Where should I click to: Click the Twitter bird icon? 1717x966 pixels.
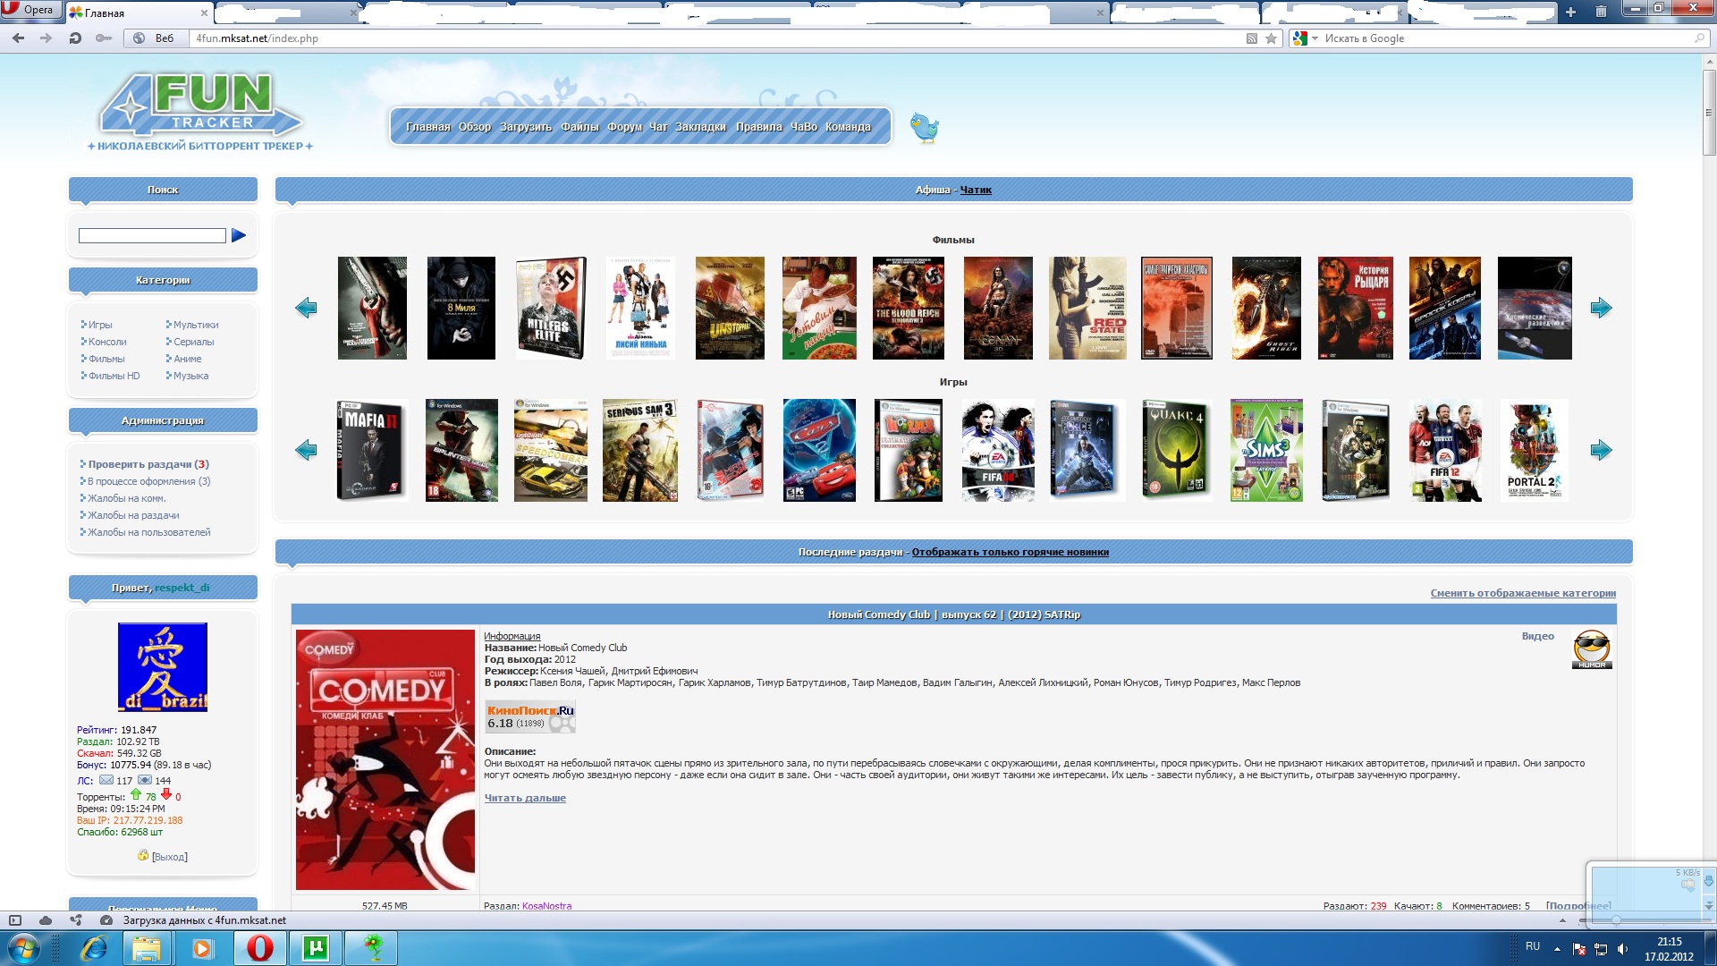924,128
